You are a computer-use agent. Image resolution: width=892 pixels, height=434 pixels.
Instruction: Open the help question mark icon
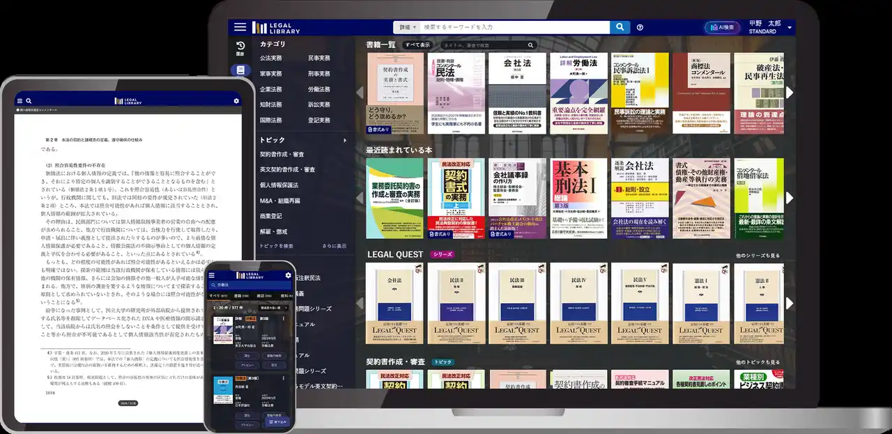[x=640, y=28]
